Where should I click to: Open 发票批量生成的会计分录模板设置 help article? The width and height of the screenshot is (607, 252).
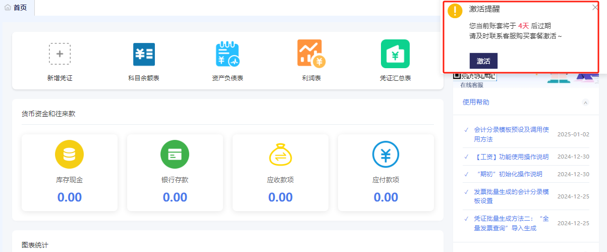511,196
